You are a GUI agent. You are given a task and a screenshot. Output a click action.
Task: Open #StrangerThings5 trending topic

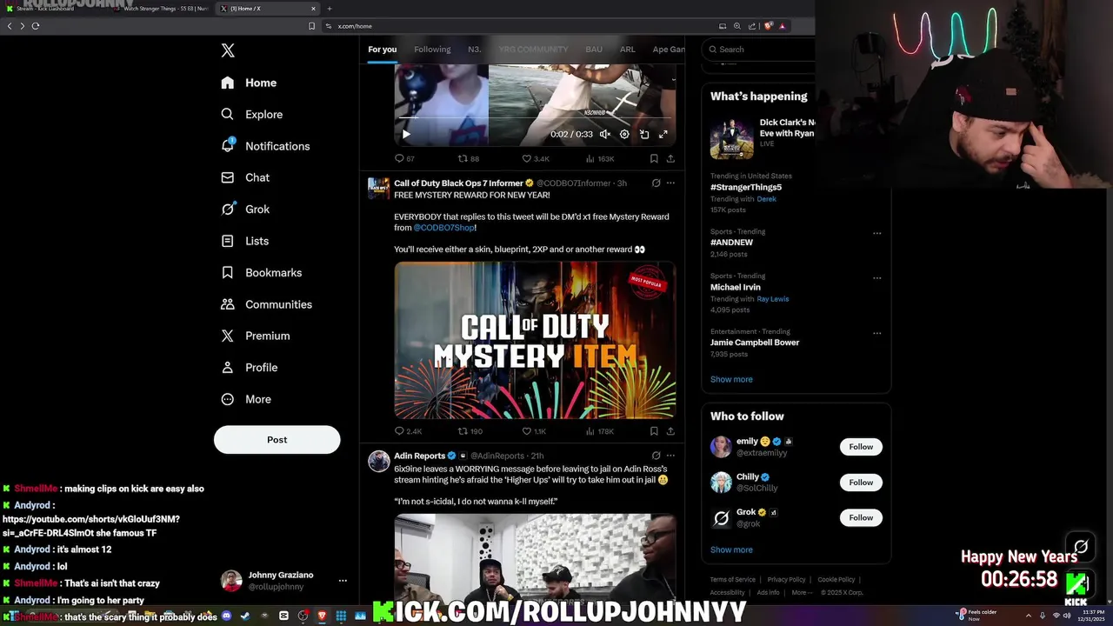tap(746, 187)
